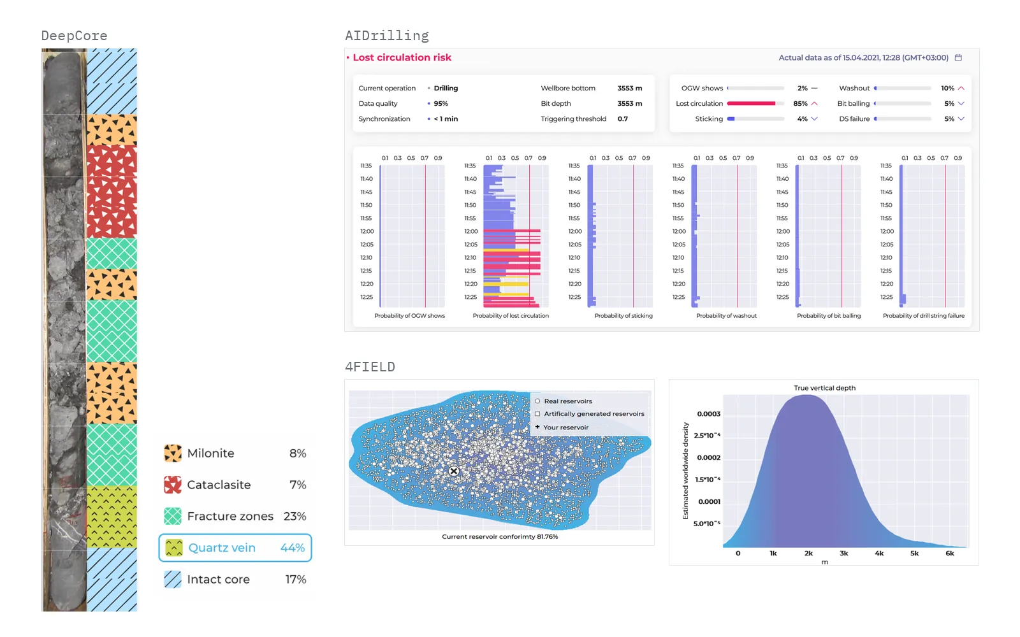Click the plus symbol for Your reservoir
The height and width of the screenshot is (637, 1020).
click(x=537, y=427)
